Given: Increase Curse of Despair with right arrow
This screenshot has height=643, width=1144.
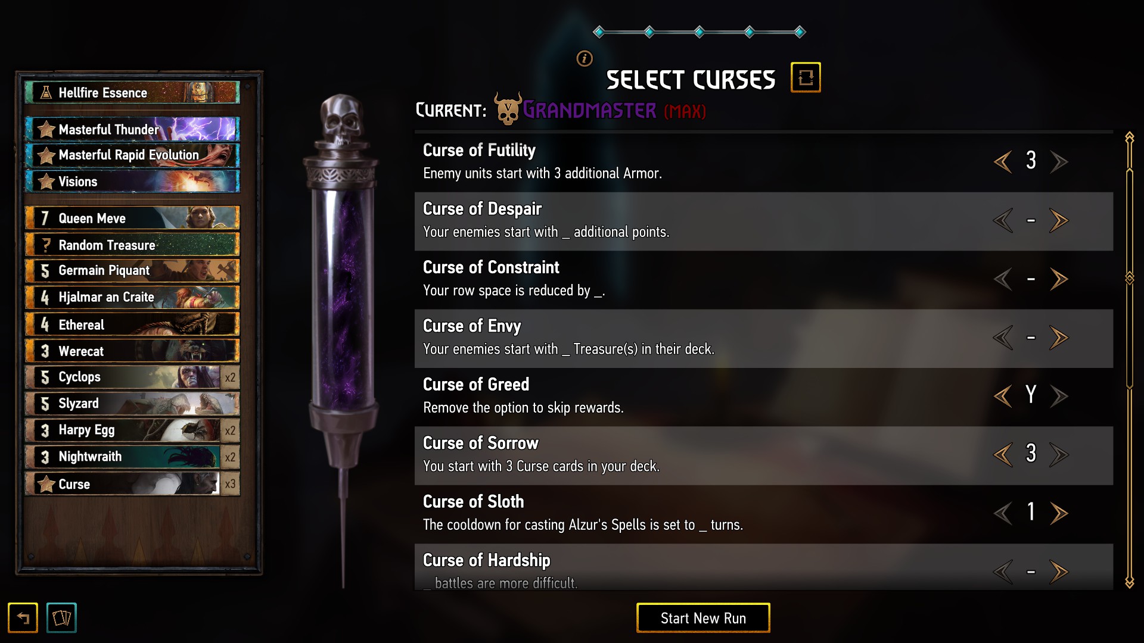Looking at the screenshot, I should coord(1059,220).
